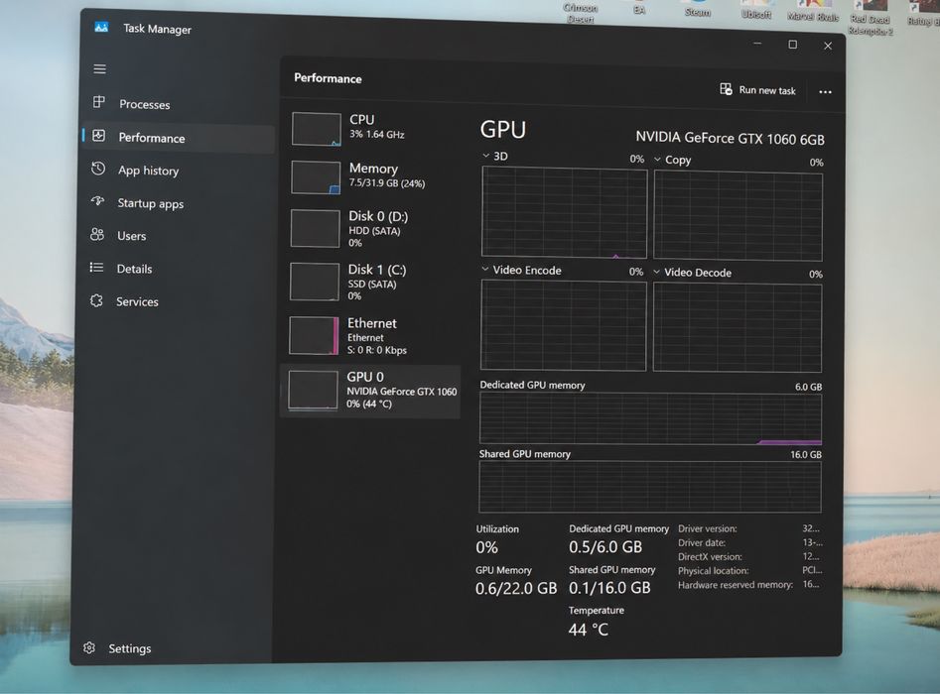Select the GPU 0 graph thumbnail
940x694 pixels.
pos(313,390)
